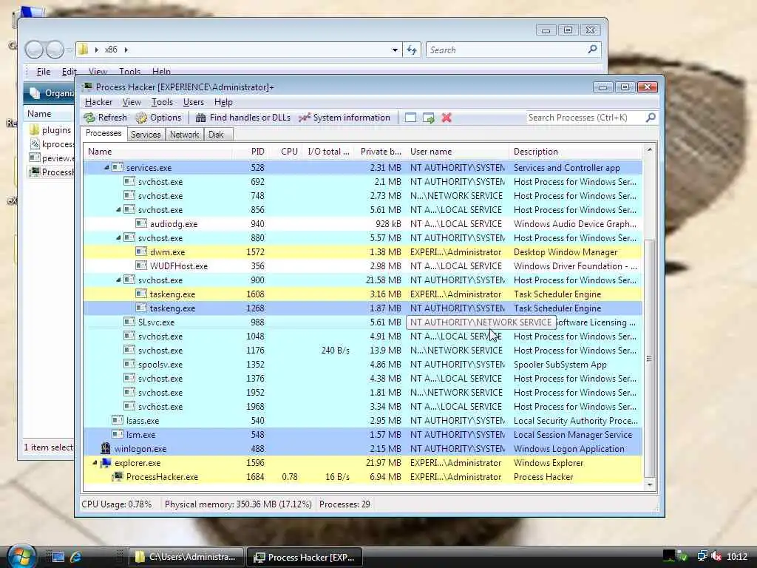Switch to the C:\Users\Administra... taskbar button

point(186,557)
